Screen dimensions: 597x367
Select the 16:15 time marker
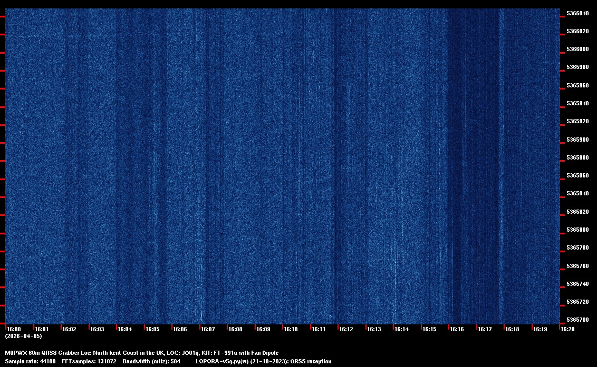(x=429, y=329)
